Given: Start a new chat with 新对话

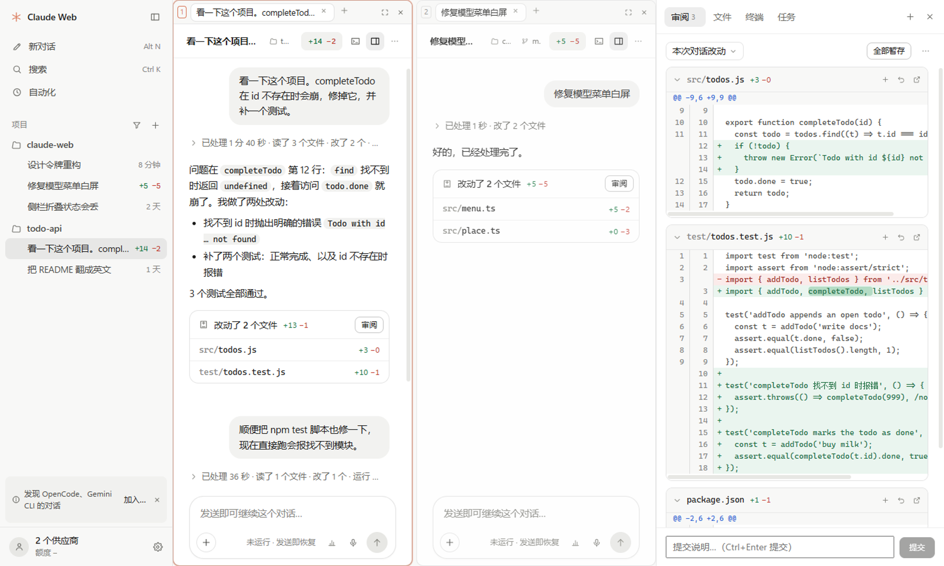Looking at the screenshot, I should pos(86,47).
